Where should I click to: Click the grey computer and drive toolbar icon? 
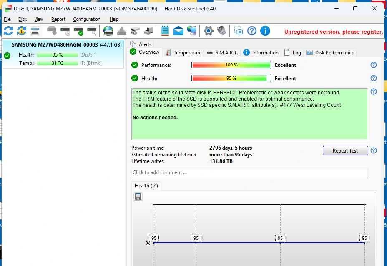tap(148, 31)
